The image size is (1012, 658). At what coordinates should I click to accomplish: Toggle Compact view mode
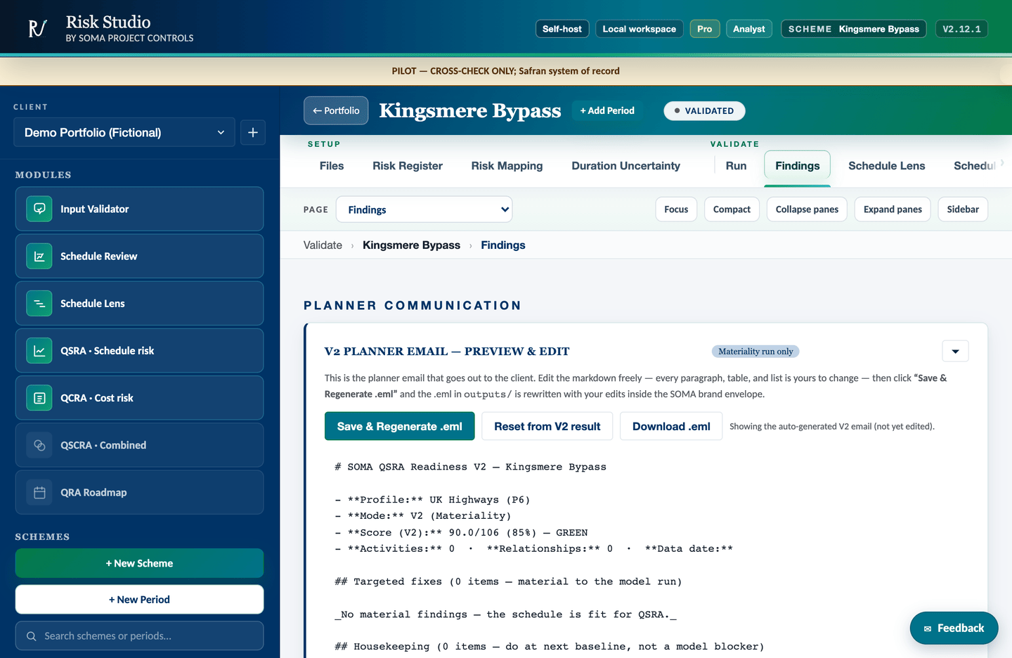732,209
